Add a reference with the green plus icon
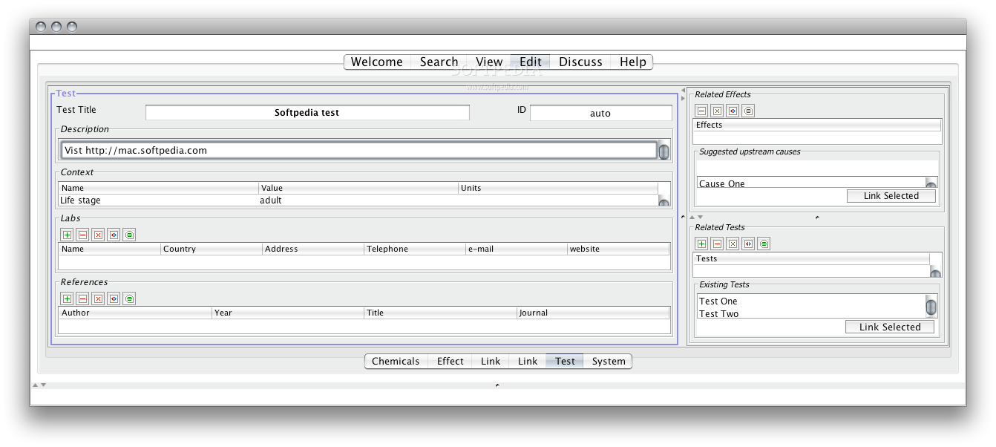Screen dimensions: 996x447 (x=67, y=298)
